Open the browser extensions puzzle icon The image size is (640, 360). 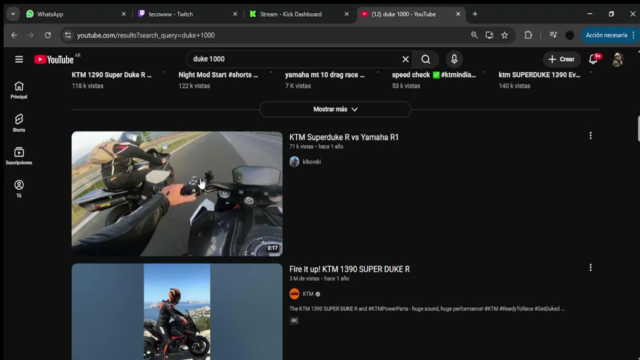(x=528, y=35)
